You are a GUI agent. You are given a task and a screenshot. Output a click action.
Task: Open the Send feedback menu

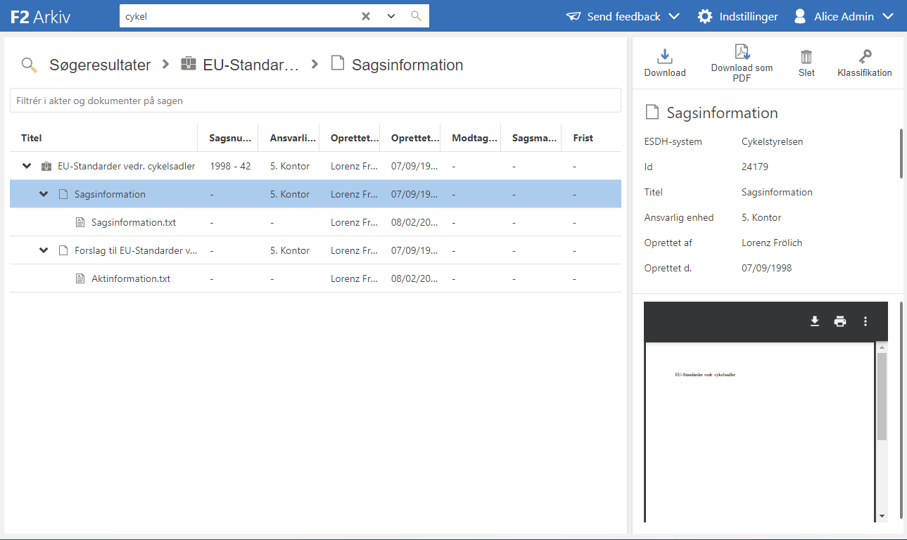tap(623, 16)
